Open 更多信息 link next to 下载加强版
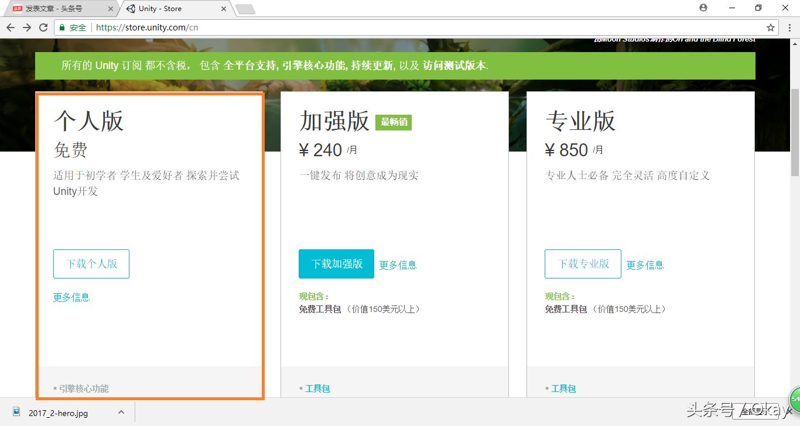The width and height of the screenshot is (800, 426). [x=398, y=265]
